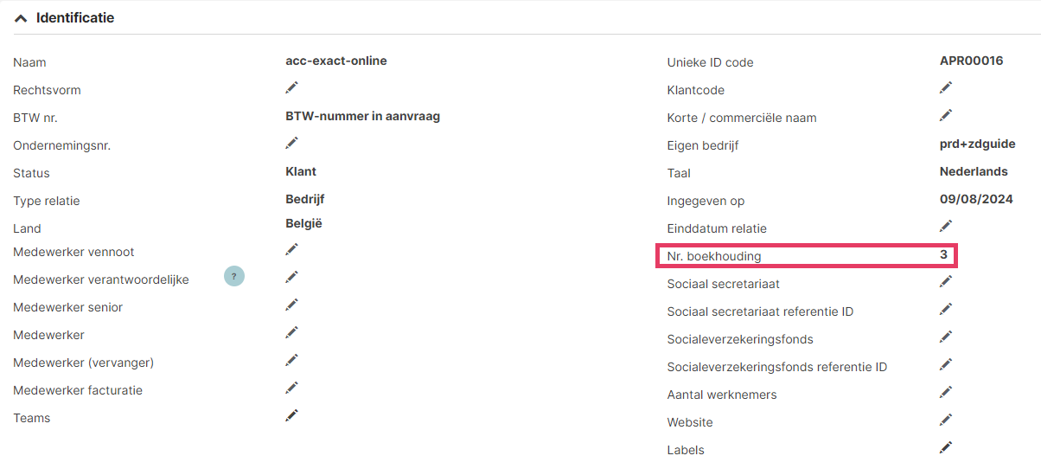Image resolution: width=1041 pixels, height=475 pixels.
Task: Edit the Labels field pencil
Action: (x=946, y=447)
